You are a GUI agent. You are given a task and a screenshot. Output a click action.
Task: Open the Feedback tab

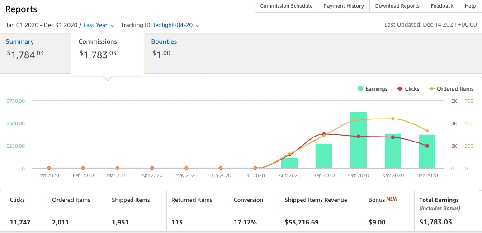[x=442, y=6]
